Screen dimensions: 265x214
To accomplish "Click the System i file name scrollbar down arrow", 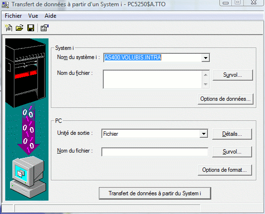I will (205, 84).
